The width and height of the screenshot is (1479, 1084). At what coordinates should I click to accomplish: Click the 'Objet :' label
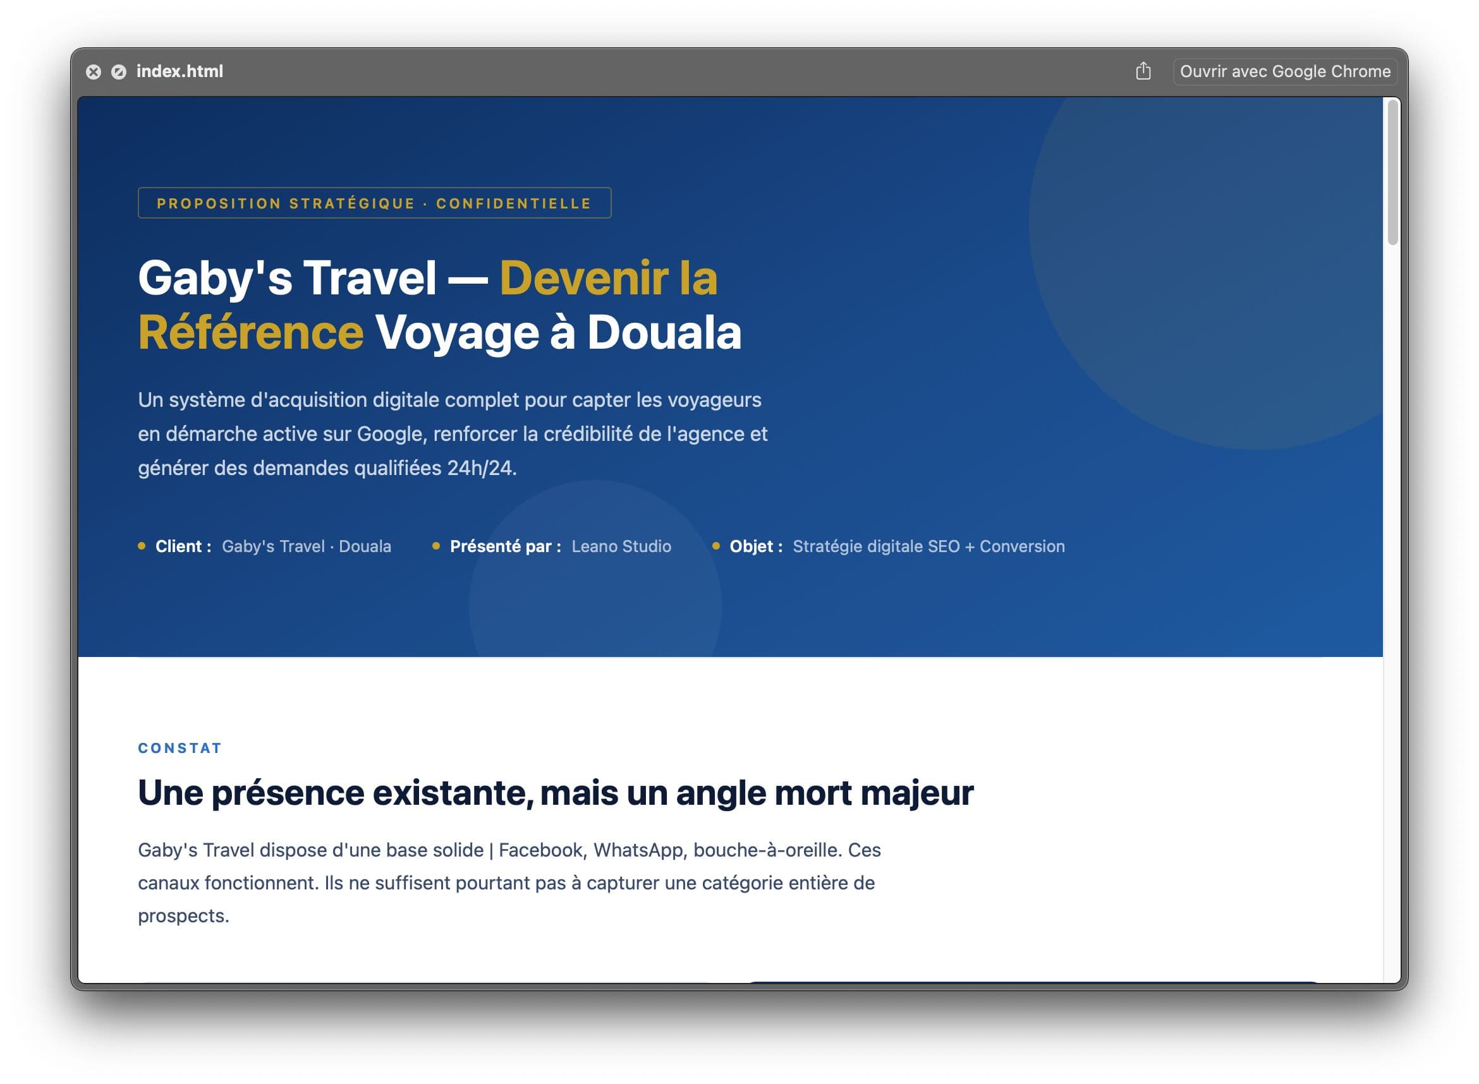pos(755,546)
